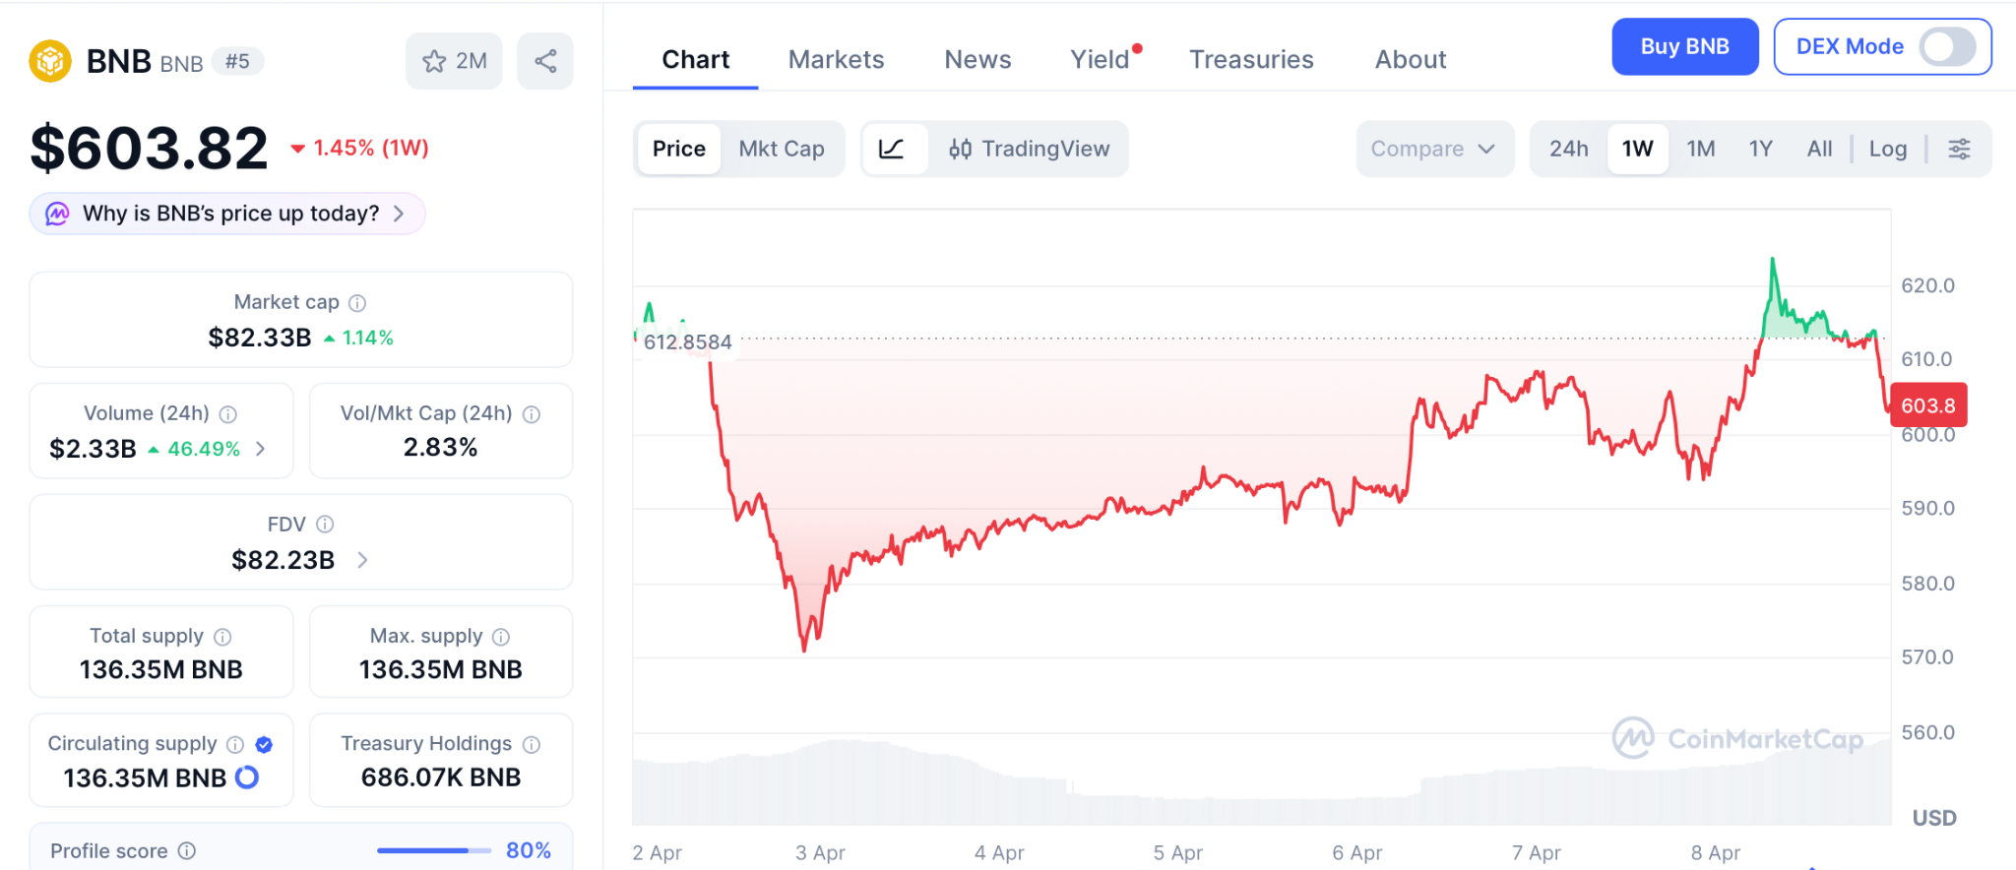Click the Market cap info icon
The height and width of the screenshot is (870, 2016).
357,303
